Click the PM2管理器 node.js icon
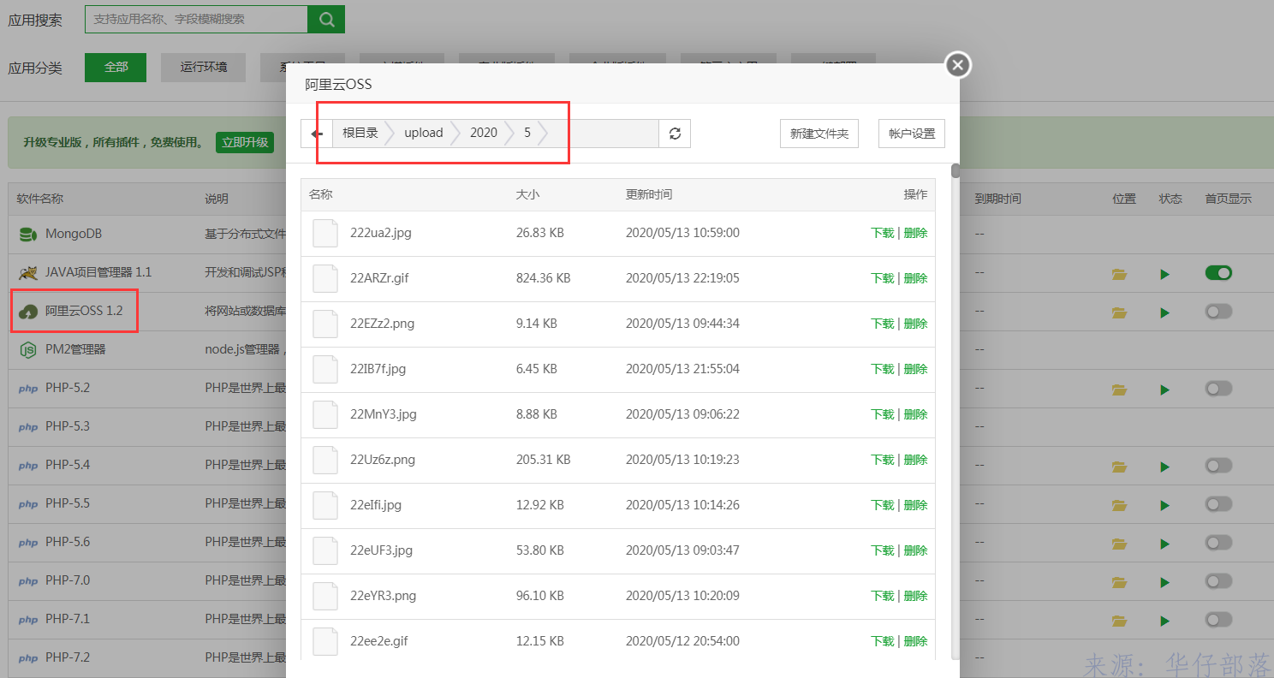The width and height of the screenshot is (1274, 678). [28, 349]
